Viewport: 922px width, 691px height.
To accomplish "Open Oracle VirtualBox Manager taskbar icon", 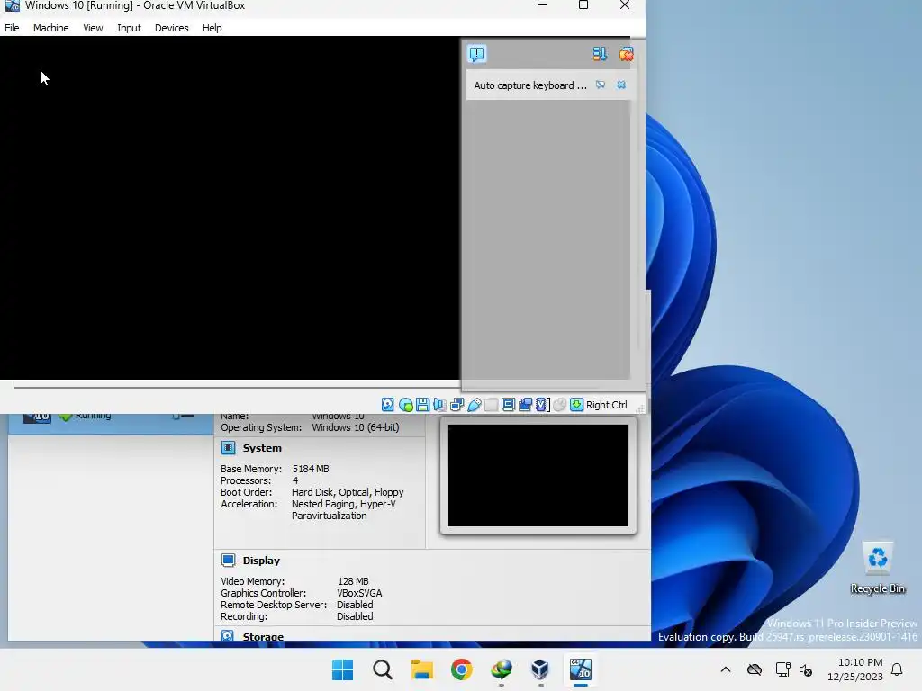I will (x=540, y=669).
